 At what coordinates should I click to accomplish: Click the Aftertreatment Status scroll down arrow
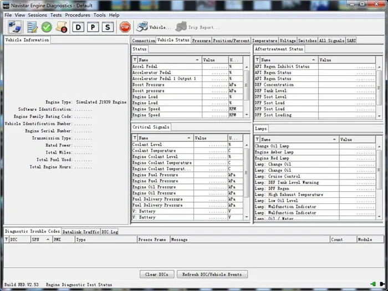[x=379, y=115]
